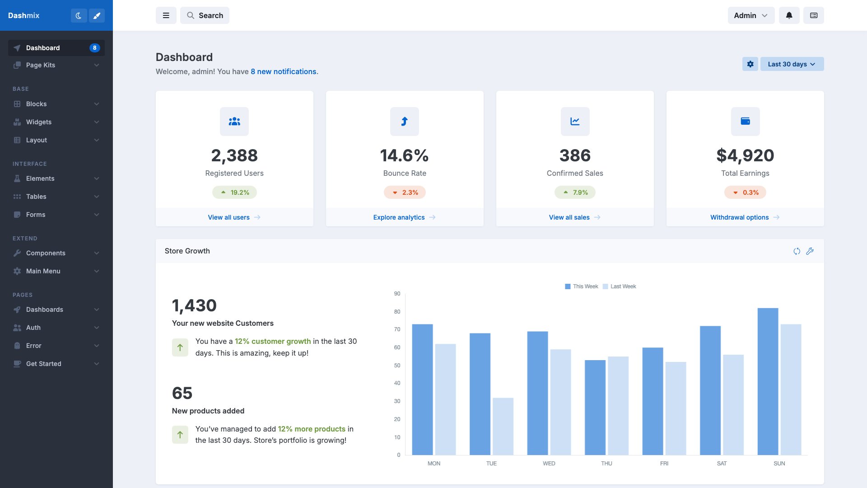Open the Admin account dropdown
The height and width of the screenshot is (488, 867).
(750, 15)
